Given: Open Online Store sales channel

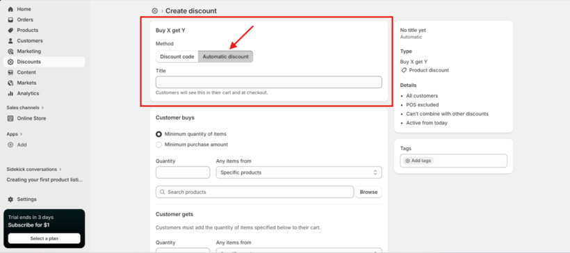Looking at the screenshot, I should pyautogui.click(x=44, y=118).
